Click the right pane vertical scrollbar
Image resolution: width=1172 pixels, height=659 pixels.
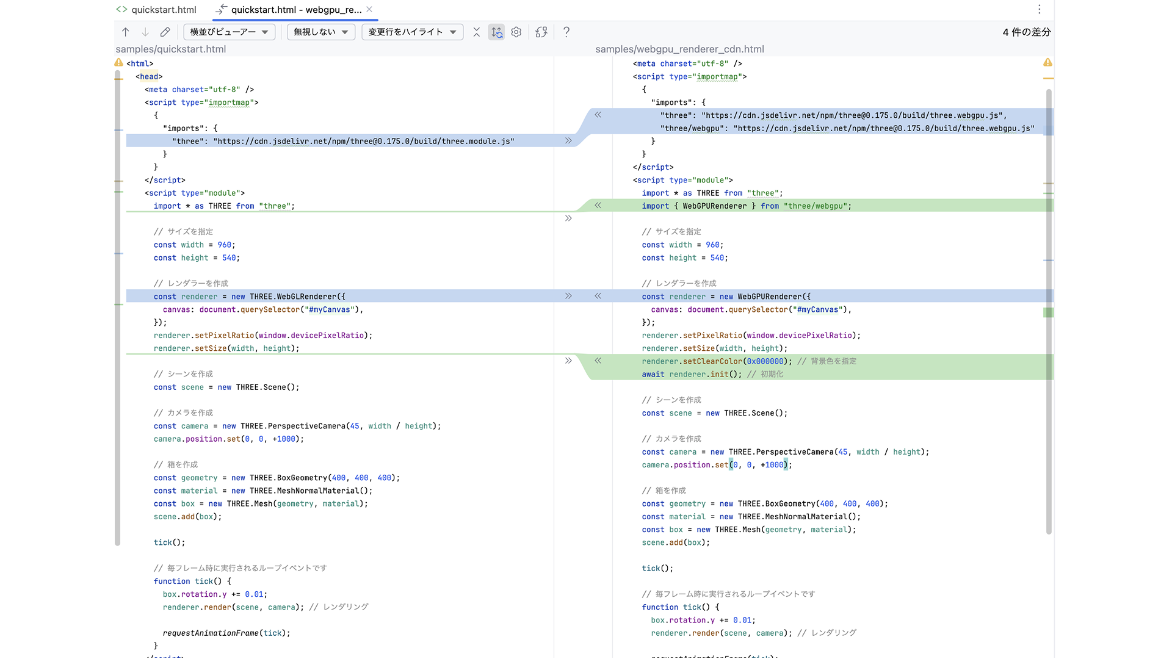[x=1049, y=312]
